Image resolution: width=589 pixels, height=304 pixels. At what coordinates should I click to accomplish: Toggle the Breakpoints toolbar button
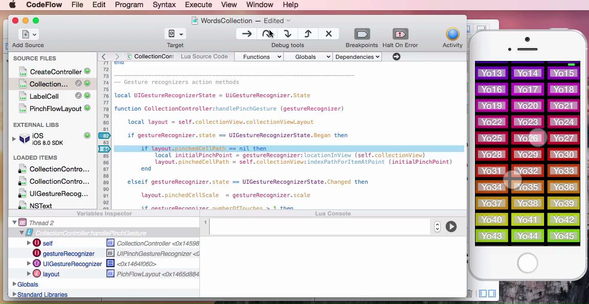point(362,34)
